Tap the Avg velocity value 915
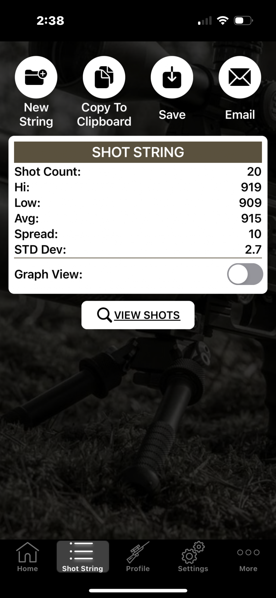The image size is (276, 598). pyautogui.click(x=251, y=218)
